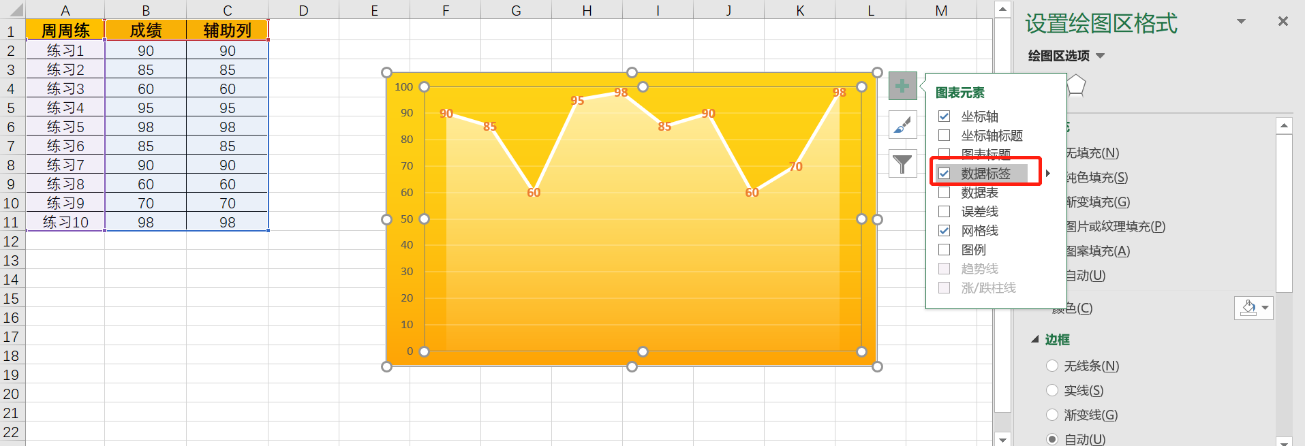Image resolution: width=1305 pixels, height=446 pixels.
Task: Click the plot area top-middle handle
Action: (643, 86)
